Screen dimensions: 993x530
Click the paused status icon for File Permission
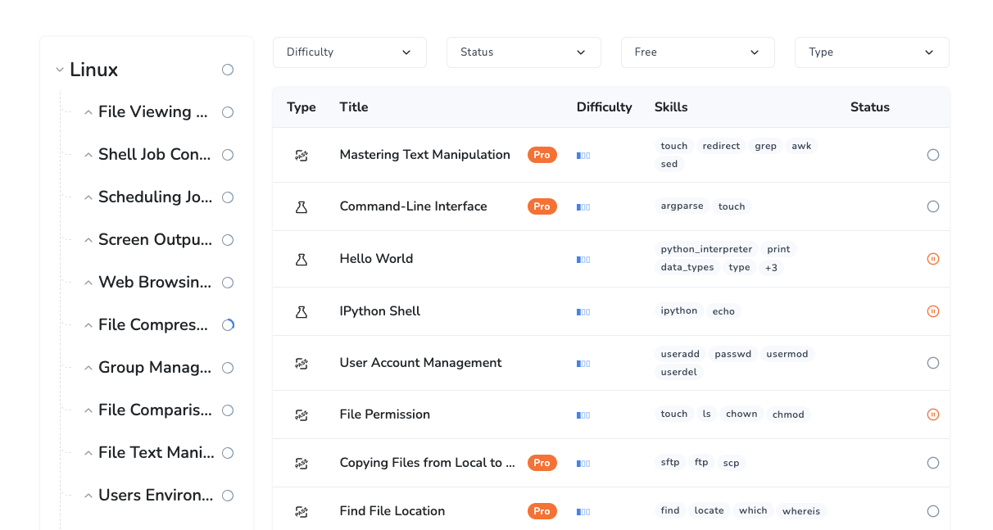[x=932, y=414]
